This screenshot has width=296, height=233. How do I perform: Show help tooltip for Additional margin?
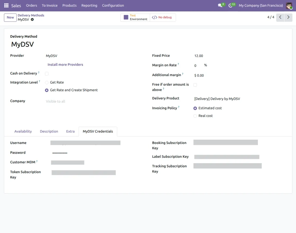183,74
